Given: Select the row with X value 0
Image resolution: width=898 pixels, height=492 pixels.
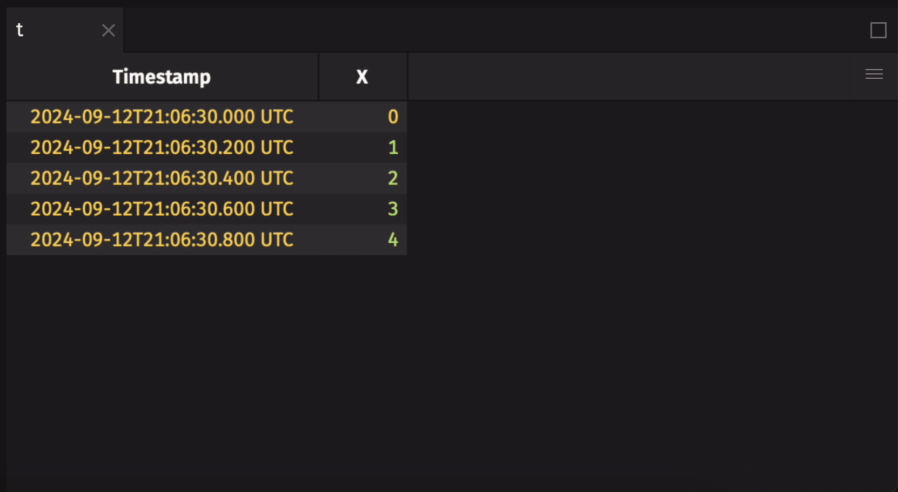Looking at the screenshot, I should pyautogui.click(x=205, y=117).
